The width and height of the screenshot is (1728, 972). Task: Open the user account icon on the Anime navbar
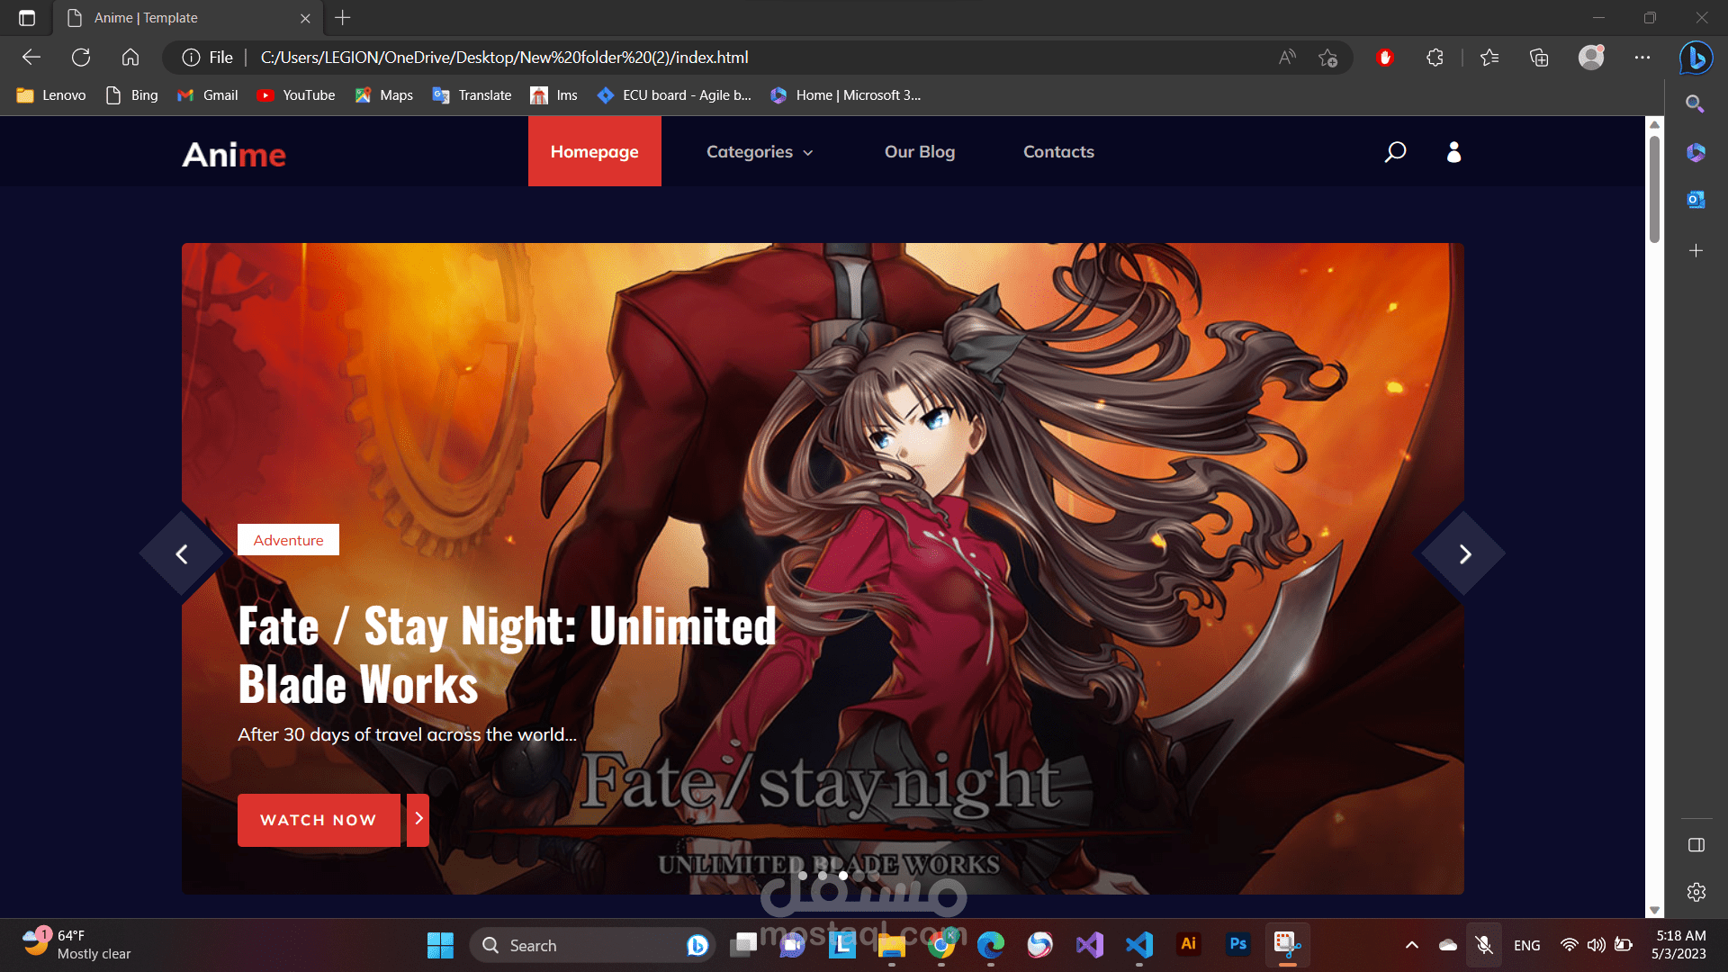point(1453,151)
